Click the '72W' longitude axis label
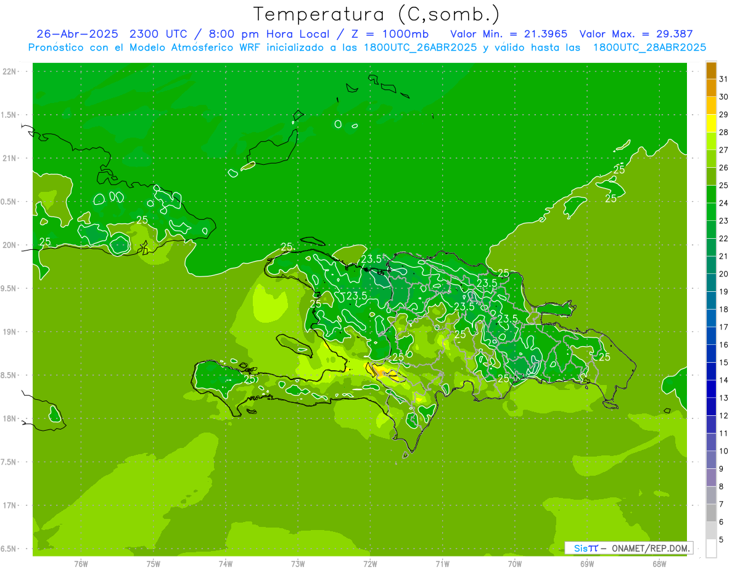The height and width of the screenshot is (572, 740). pyautogui.click(x=370, y=564)
